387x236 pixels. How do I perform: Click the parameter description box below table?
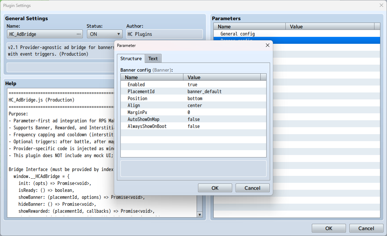pos(193,169)
